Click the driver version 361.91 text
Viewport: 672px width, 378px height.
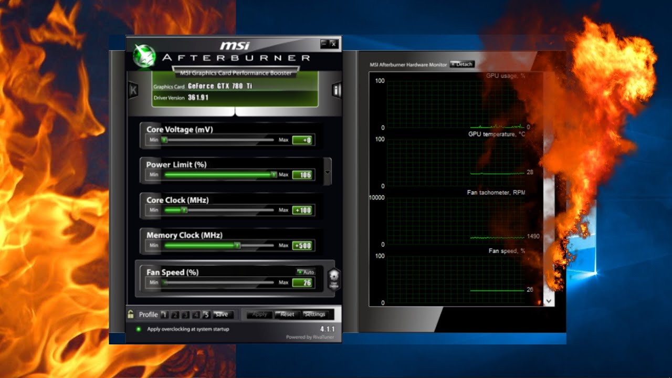[x=198, y=98]
